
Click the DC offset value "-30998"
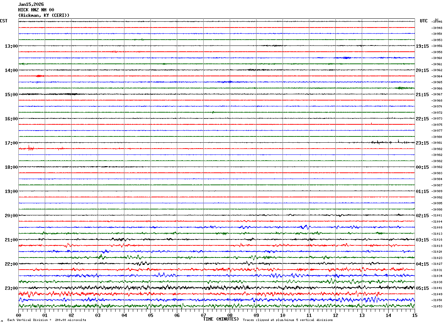(437, 209)
